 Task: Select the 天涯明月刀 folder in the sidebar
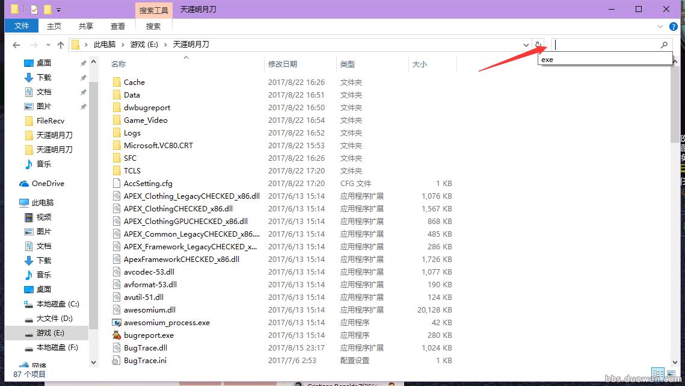click(x=53, y=135)
